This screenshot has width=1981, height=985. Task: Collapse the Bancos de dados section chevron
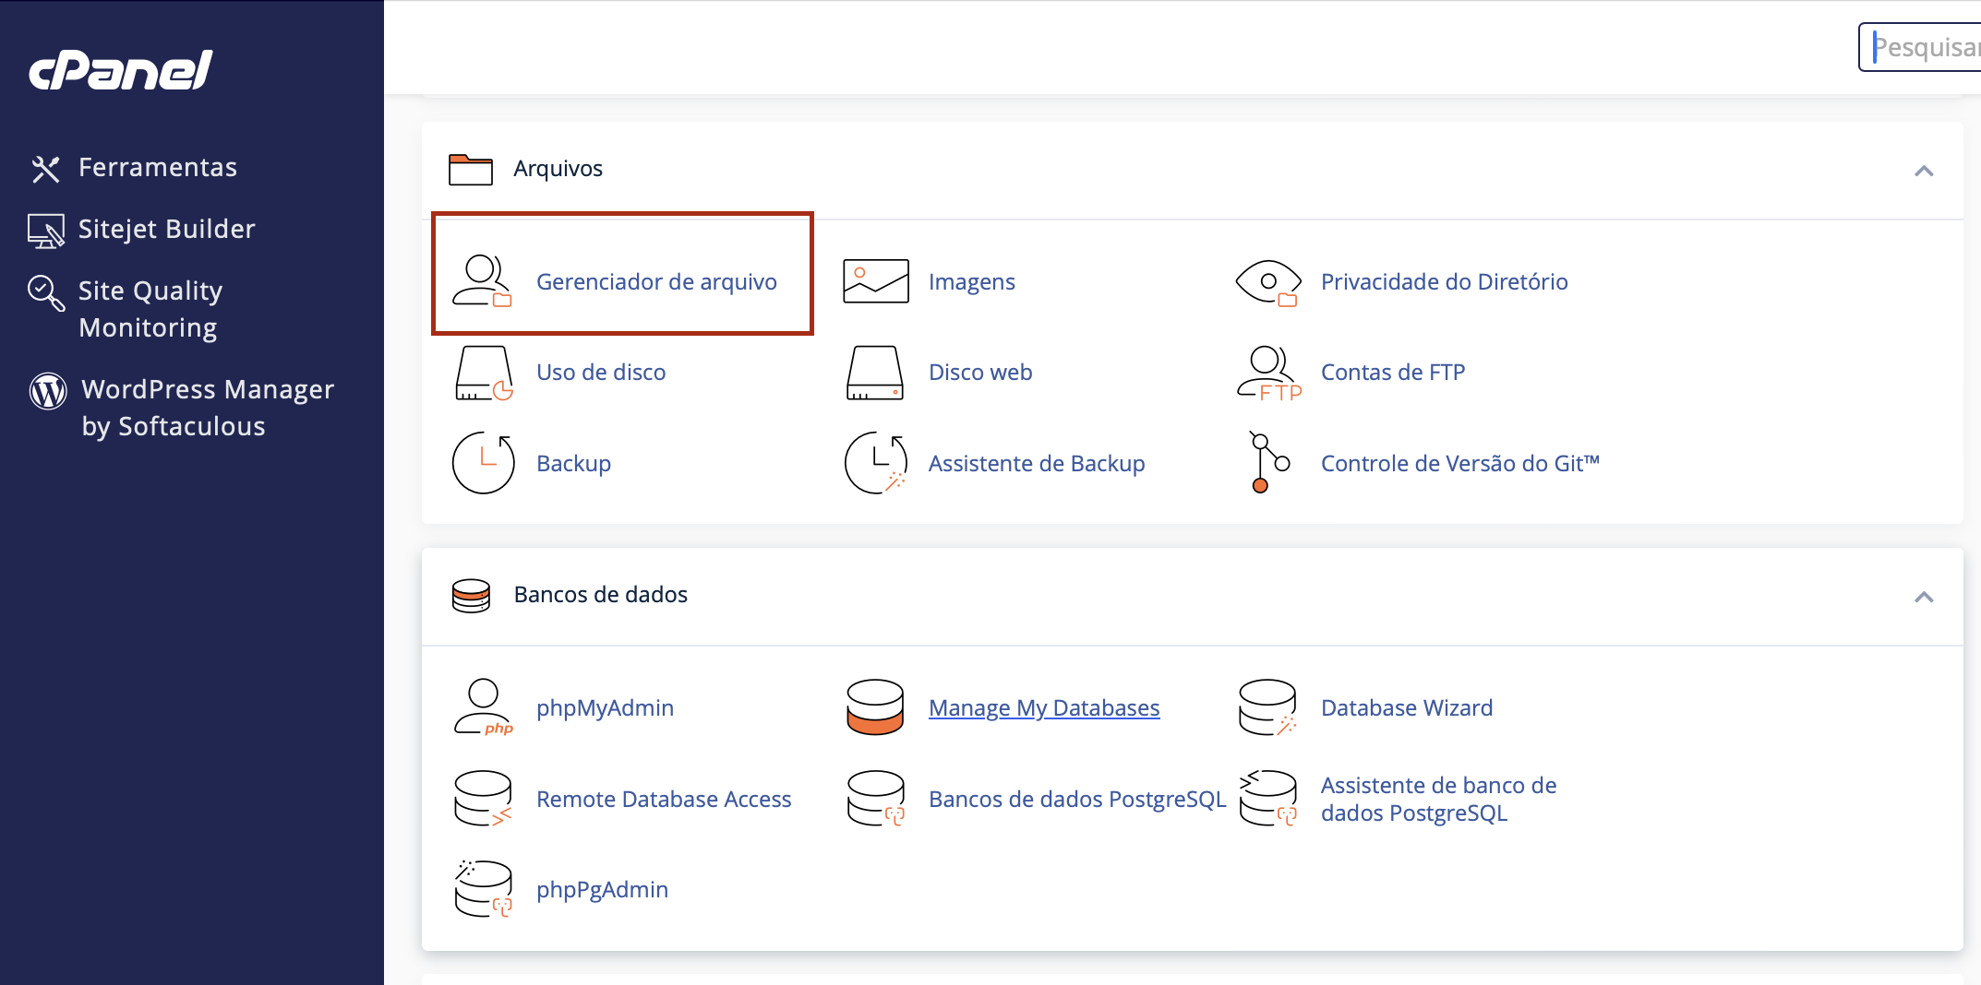(1924, 597)
